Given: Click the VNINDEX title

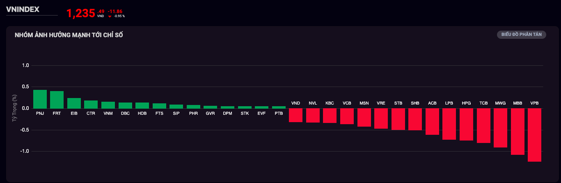Looking at the screenshot, I should (x=23, y=9).
